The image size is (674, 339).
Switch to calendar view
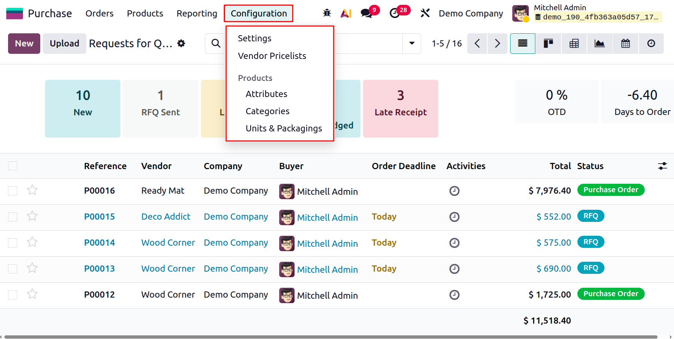(626, 44)
